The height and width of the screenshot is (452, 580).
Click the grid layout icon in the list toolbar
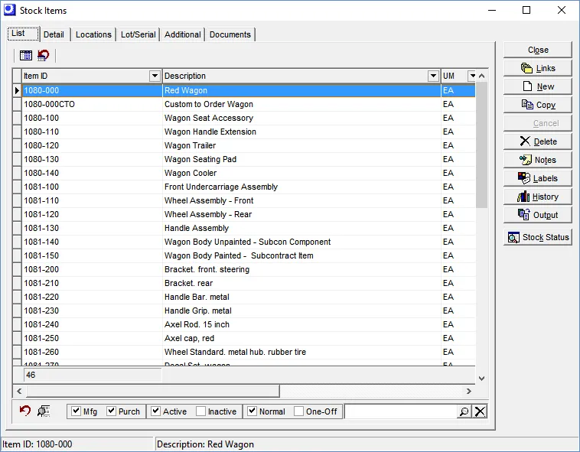[26, 55]
